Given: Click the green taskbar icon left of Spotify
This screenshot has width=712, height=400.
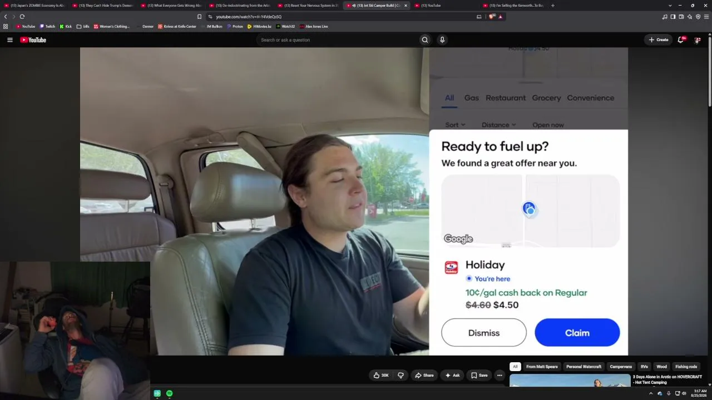Looking at the screenshot, I should (157, 393).
